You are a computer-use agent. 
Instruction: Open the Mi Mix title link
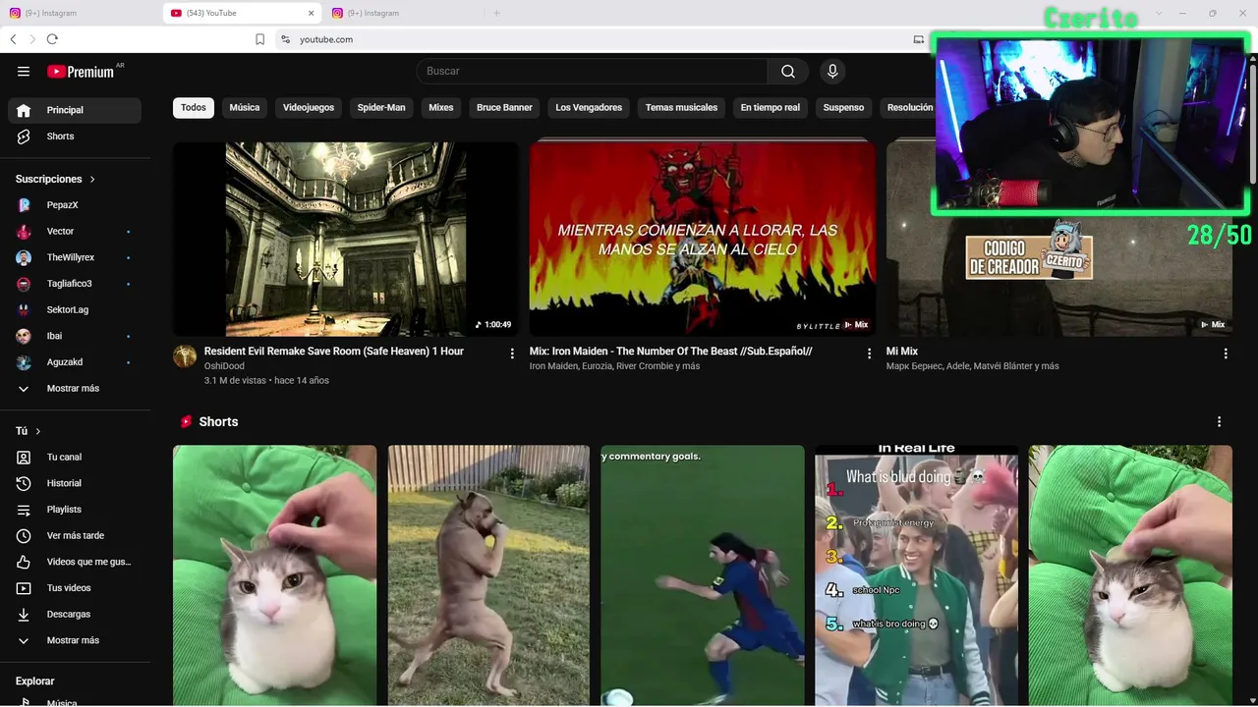[902, 352]
